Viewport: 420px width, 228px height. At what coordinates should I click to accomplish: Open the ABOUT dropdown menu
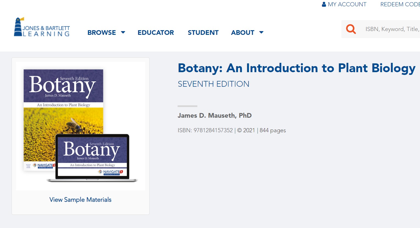pos(243,32)
